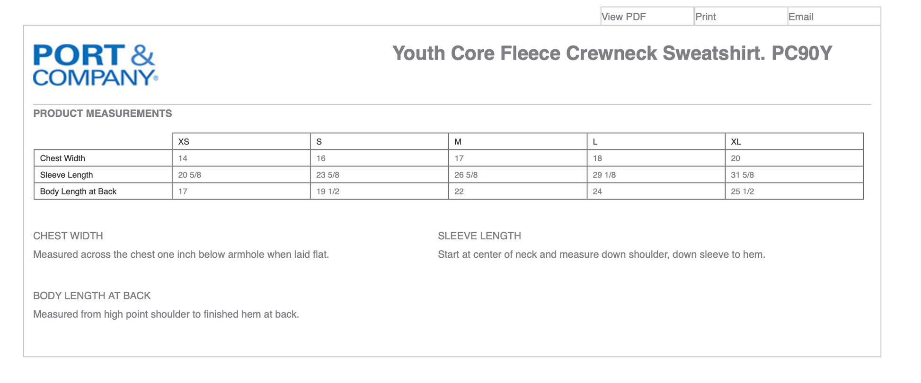Click the M body length value 22

(x=459, y=191)
